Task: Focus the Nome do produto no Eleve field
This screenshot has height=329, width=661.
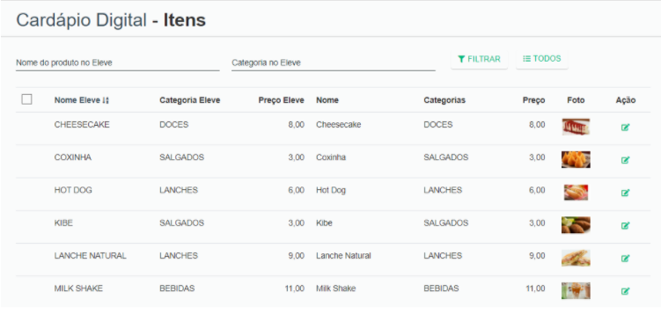Action: pyautogui.click(x=118, y=62)
